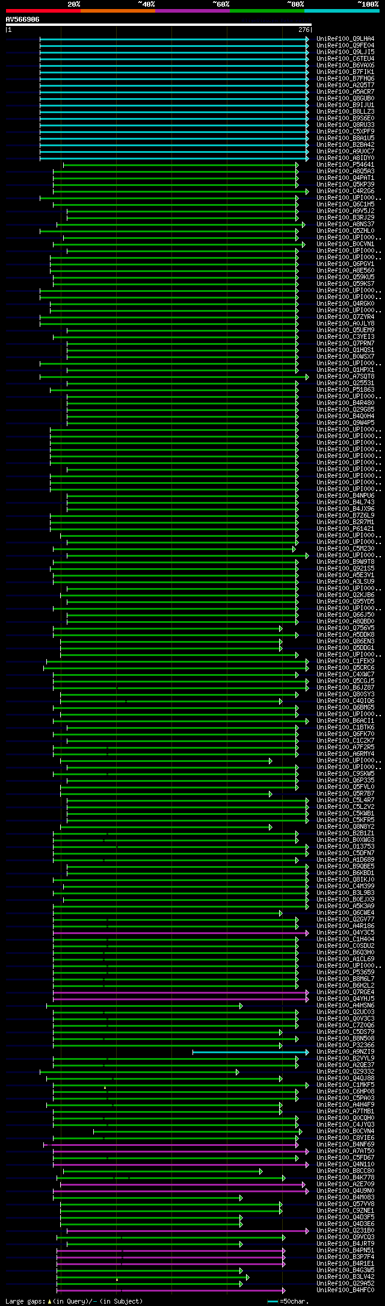Click label UniRef100_A8IDY0
This screenshot has width=385, height=1306.
click(345, 158)
